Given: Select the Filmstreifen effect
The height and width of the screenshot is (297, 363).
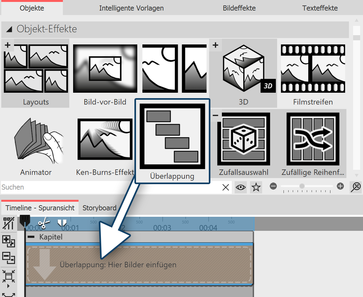Looking at the screenshot, I should point(313,68).
